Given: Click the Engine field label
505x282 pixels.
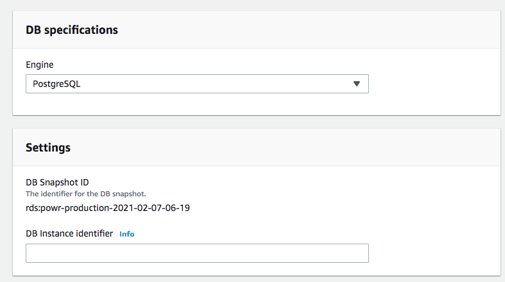Looking at the screenshot, I should pos(40,65).
